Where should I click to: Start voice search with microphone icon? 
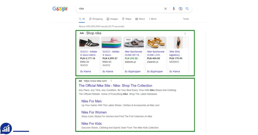point(174,9)
